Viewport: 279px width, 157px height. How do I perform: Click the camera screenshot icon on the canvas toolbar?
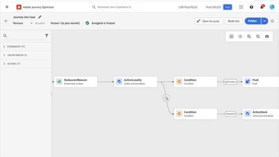(267, 36)
